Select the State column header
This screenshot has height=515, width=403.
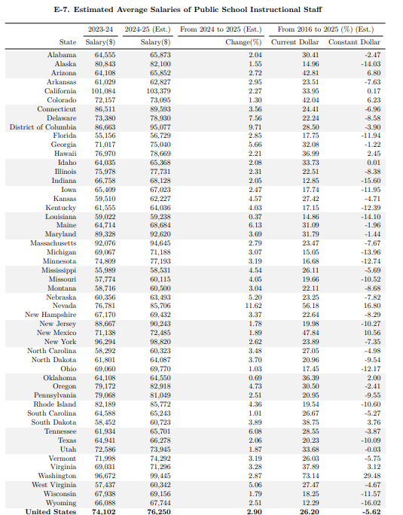coord(68,42)
